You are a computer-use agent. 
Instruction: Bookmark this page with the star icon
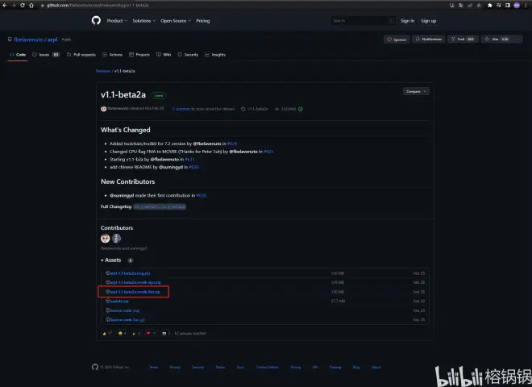(479, 6)
